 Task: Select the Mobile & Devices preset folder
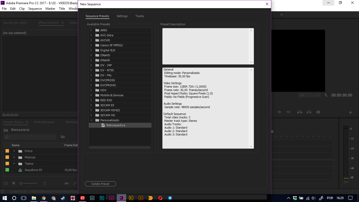120,95
